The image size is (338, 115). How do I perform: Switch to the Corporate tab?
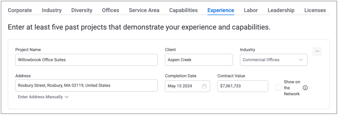[x=20, y=10]
